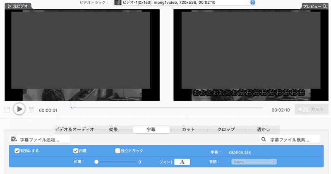The width and height of the screenshot is (331, 174).
Task: Open font settings with the A button
Action: click(182, 162)
